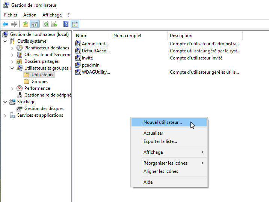Click the DefaultAcco... user account icon
Image resolution: width=269 pixels, height=202 pixels.
click(x=78, y=51)
